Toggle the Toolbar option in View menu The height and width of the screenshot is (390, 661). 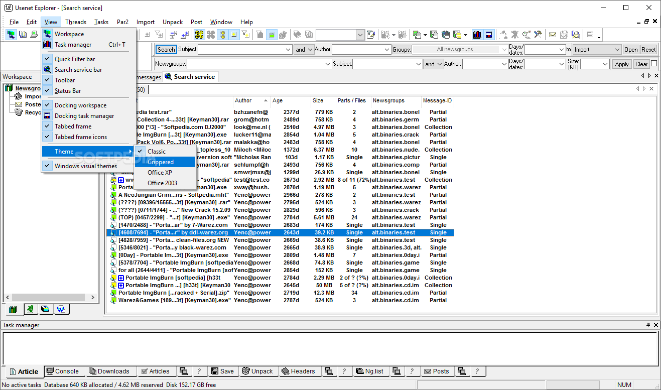pos(64,80)
